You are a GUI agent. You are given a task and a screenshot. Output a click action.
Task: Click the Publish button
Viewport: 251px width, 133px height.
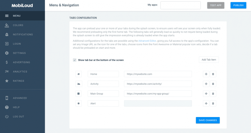coord(238,5)
